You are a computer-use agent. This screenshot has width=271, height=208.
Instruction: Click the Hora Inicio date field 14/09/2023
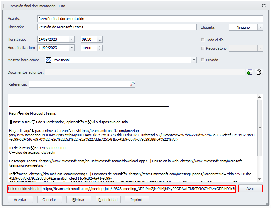click(x=53, y=39)
